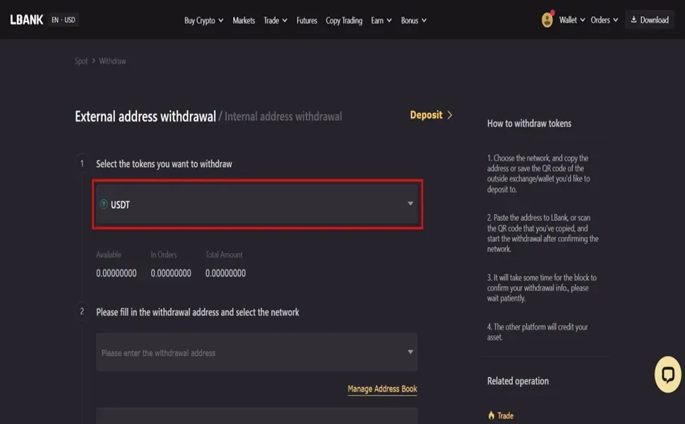
Task: Click the Spot breadcrumb link
Action: [x=81, y=61]
